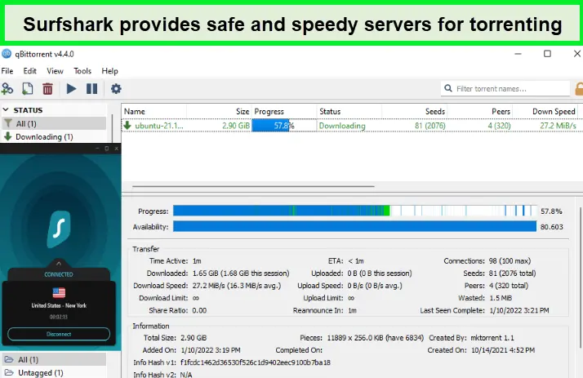Maximize the qBittorrent window
The image size is (583, 378).
click(x=547, y=54)
